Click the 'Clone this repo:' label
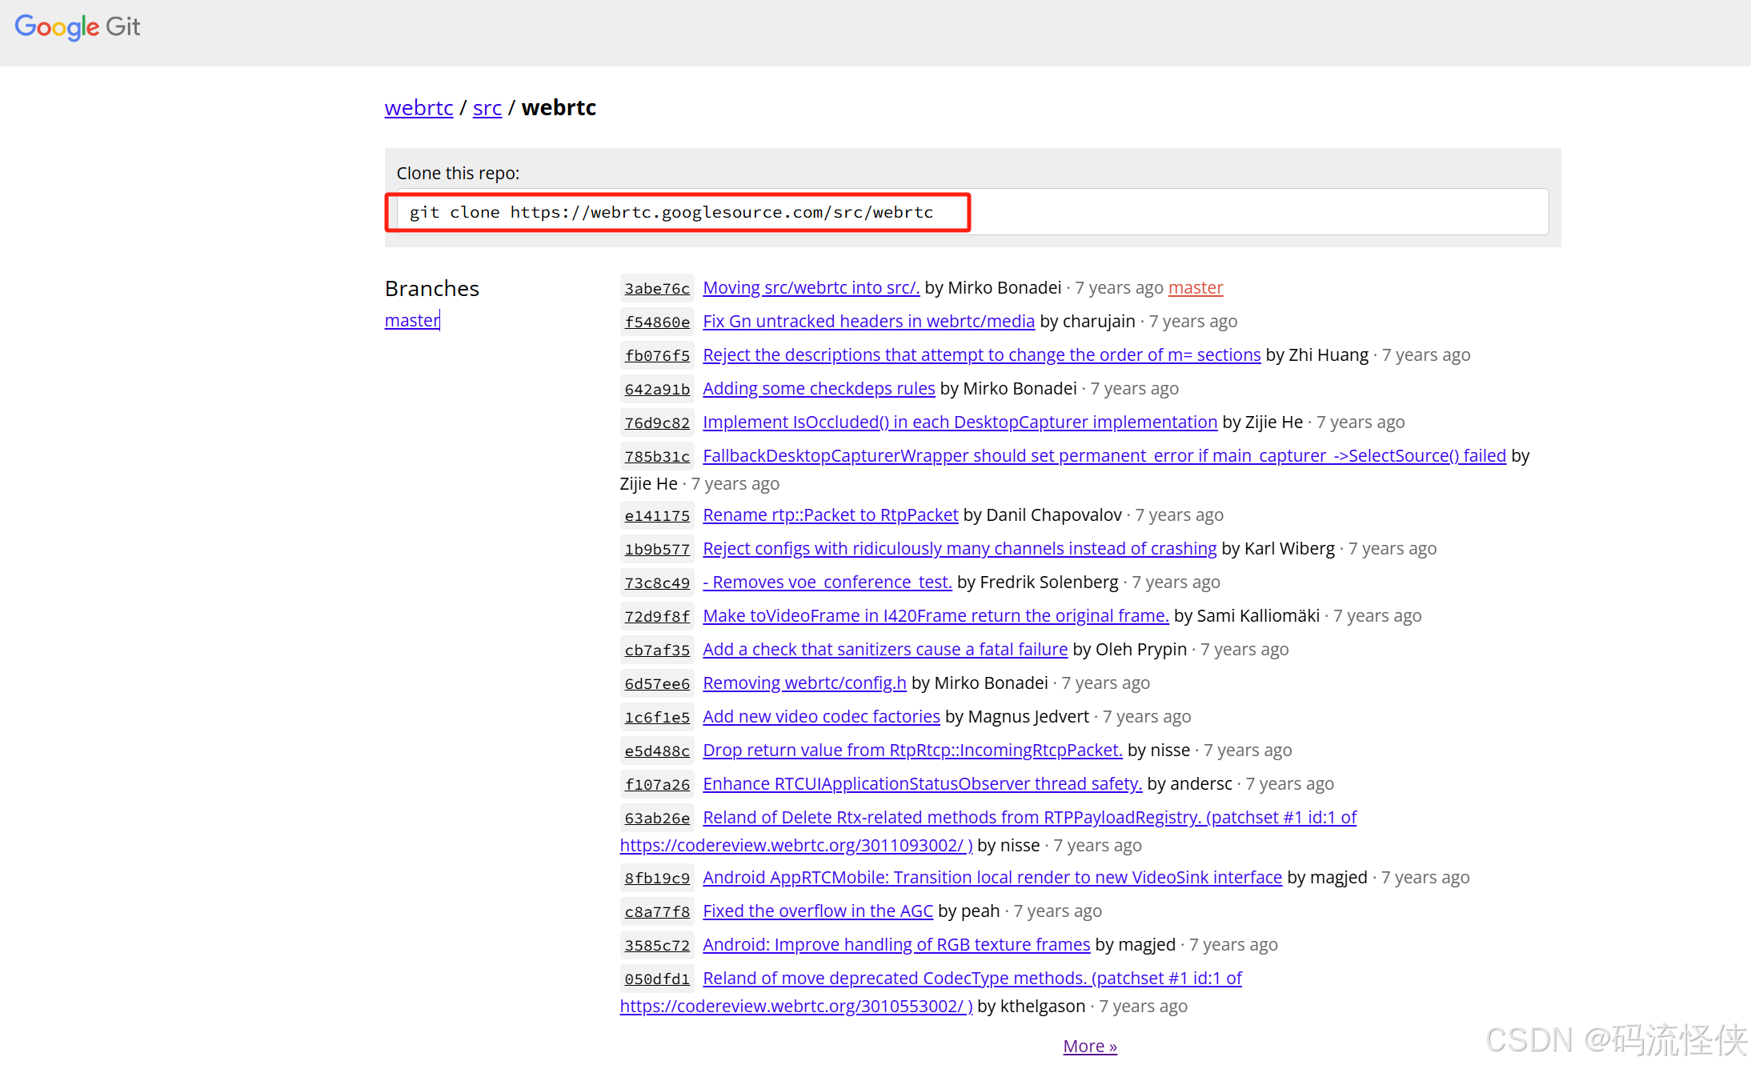The height and width of the screenshot is (1069, 1751). pos(458,173)
